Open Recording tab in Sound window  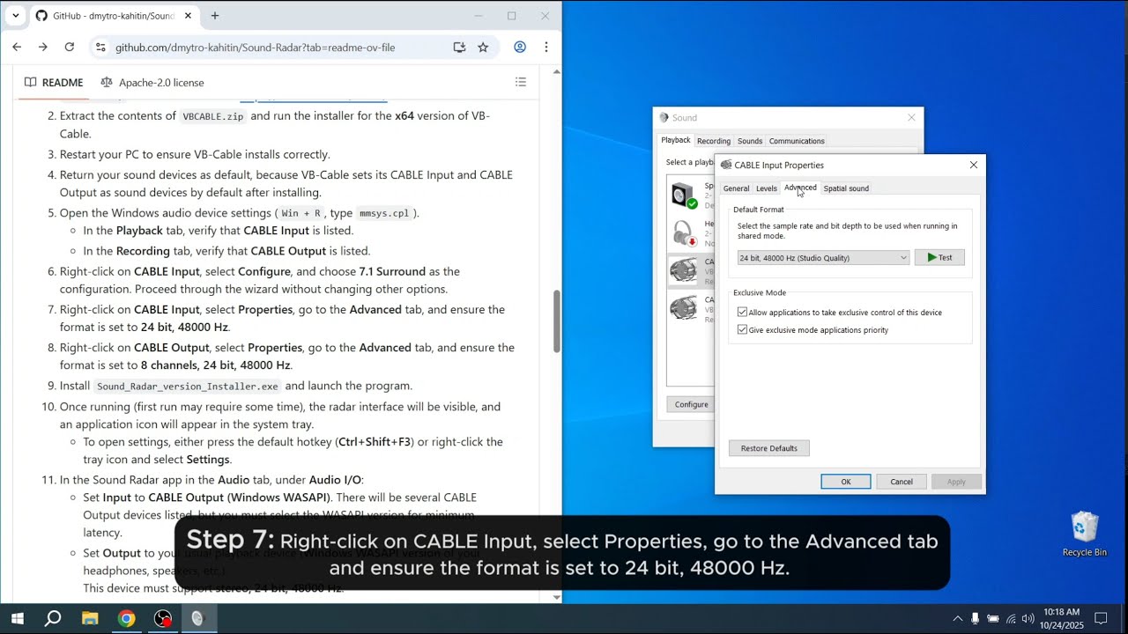[714, 141]
